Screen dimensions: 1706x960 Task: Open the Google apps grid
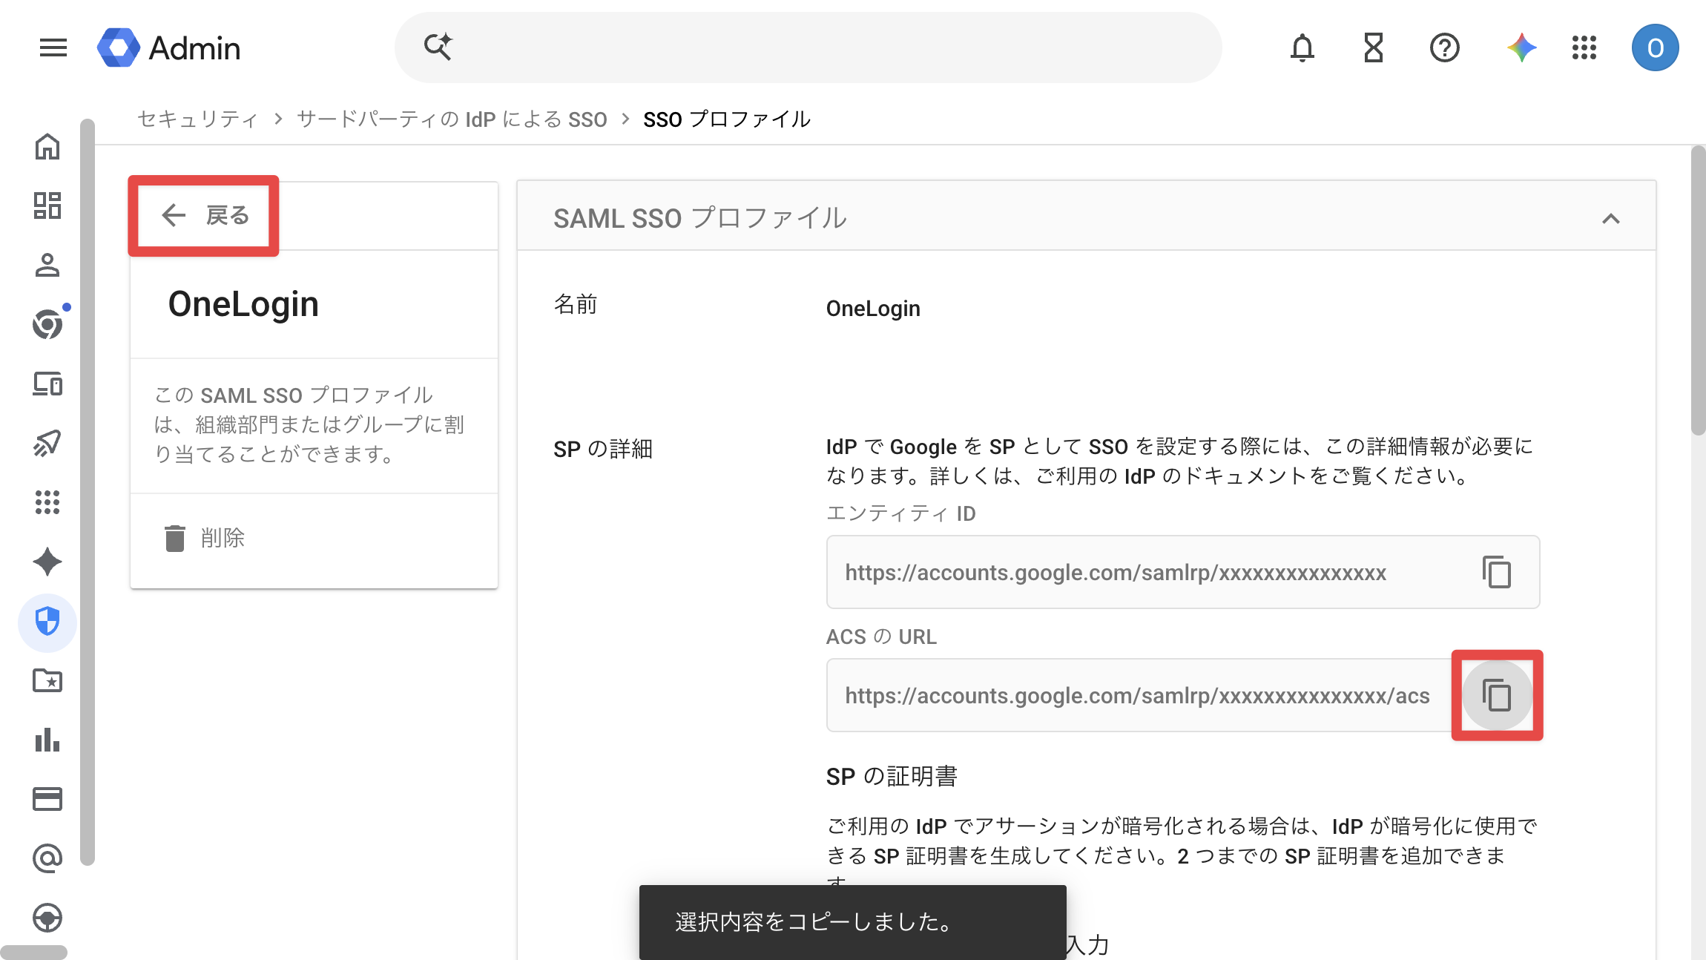click(1584, 48)
